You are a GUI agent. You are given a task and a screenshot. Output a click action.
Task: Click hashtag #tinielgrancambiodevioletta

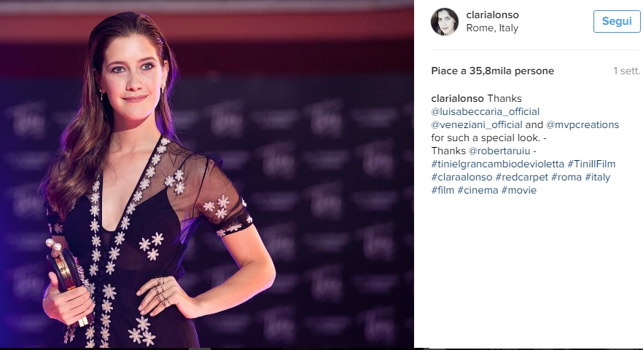[x=497, y=164]
